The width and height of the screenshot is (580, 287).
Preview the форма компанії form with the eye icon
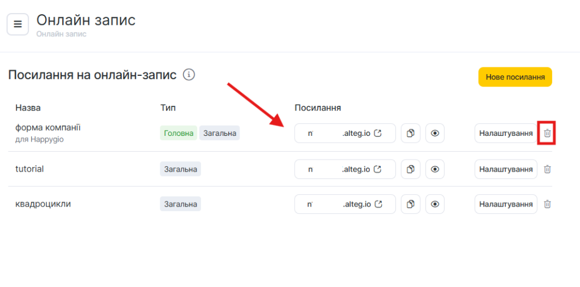[435, 134]
